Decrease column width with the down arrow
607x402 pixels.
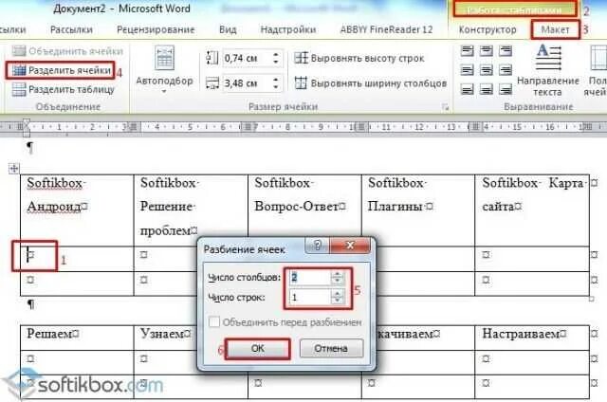click(276, 86)
